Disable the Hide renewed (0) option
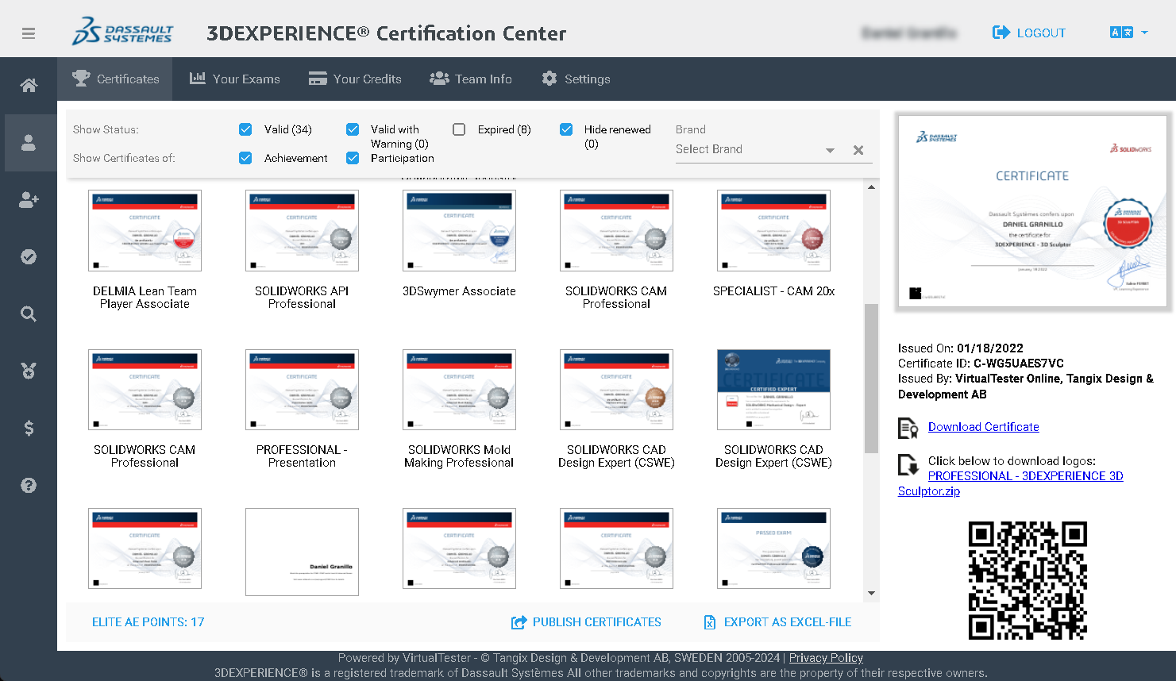Viewport: 1176px width, 681px height. click(566, 129)
